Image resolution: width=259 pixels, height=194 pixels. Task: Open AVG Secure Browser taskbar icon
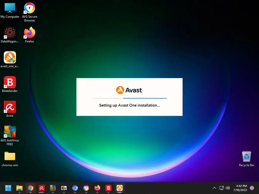coord(86,188)
